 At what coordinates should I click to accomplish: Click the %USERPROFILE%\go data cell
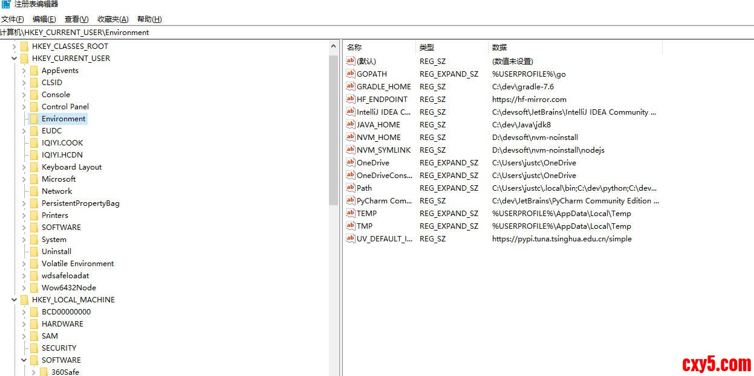tap(529, 74)
